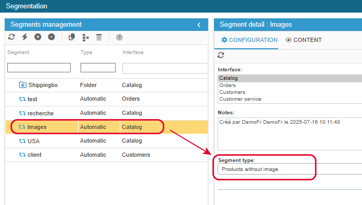Sort by the Interface column header
Viewport: 362px width, 205px height.
tap(133, 52)
